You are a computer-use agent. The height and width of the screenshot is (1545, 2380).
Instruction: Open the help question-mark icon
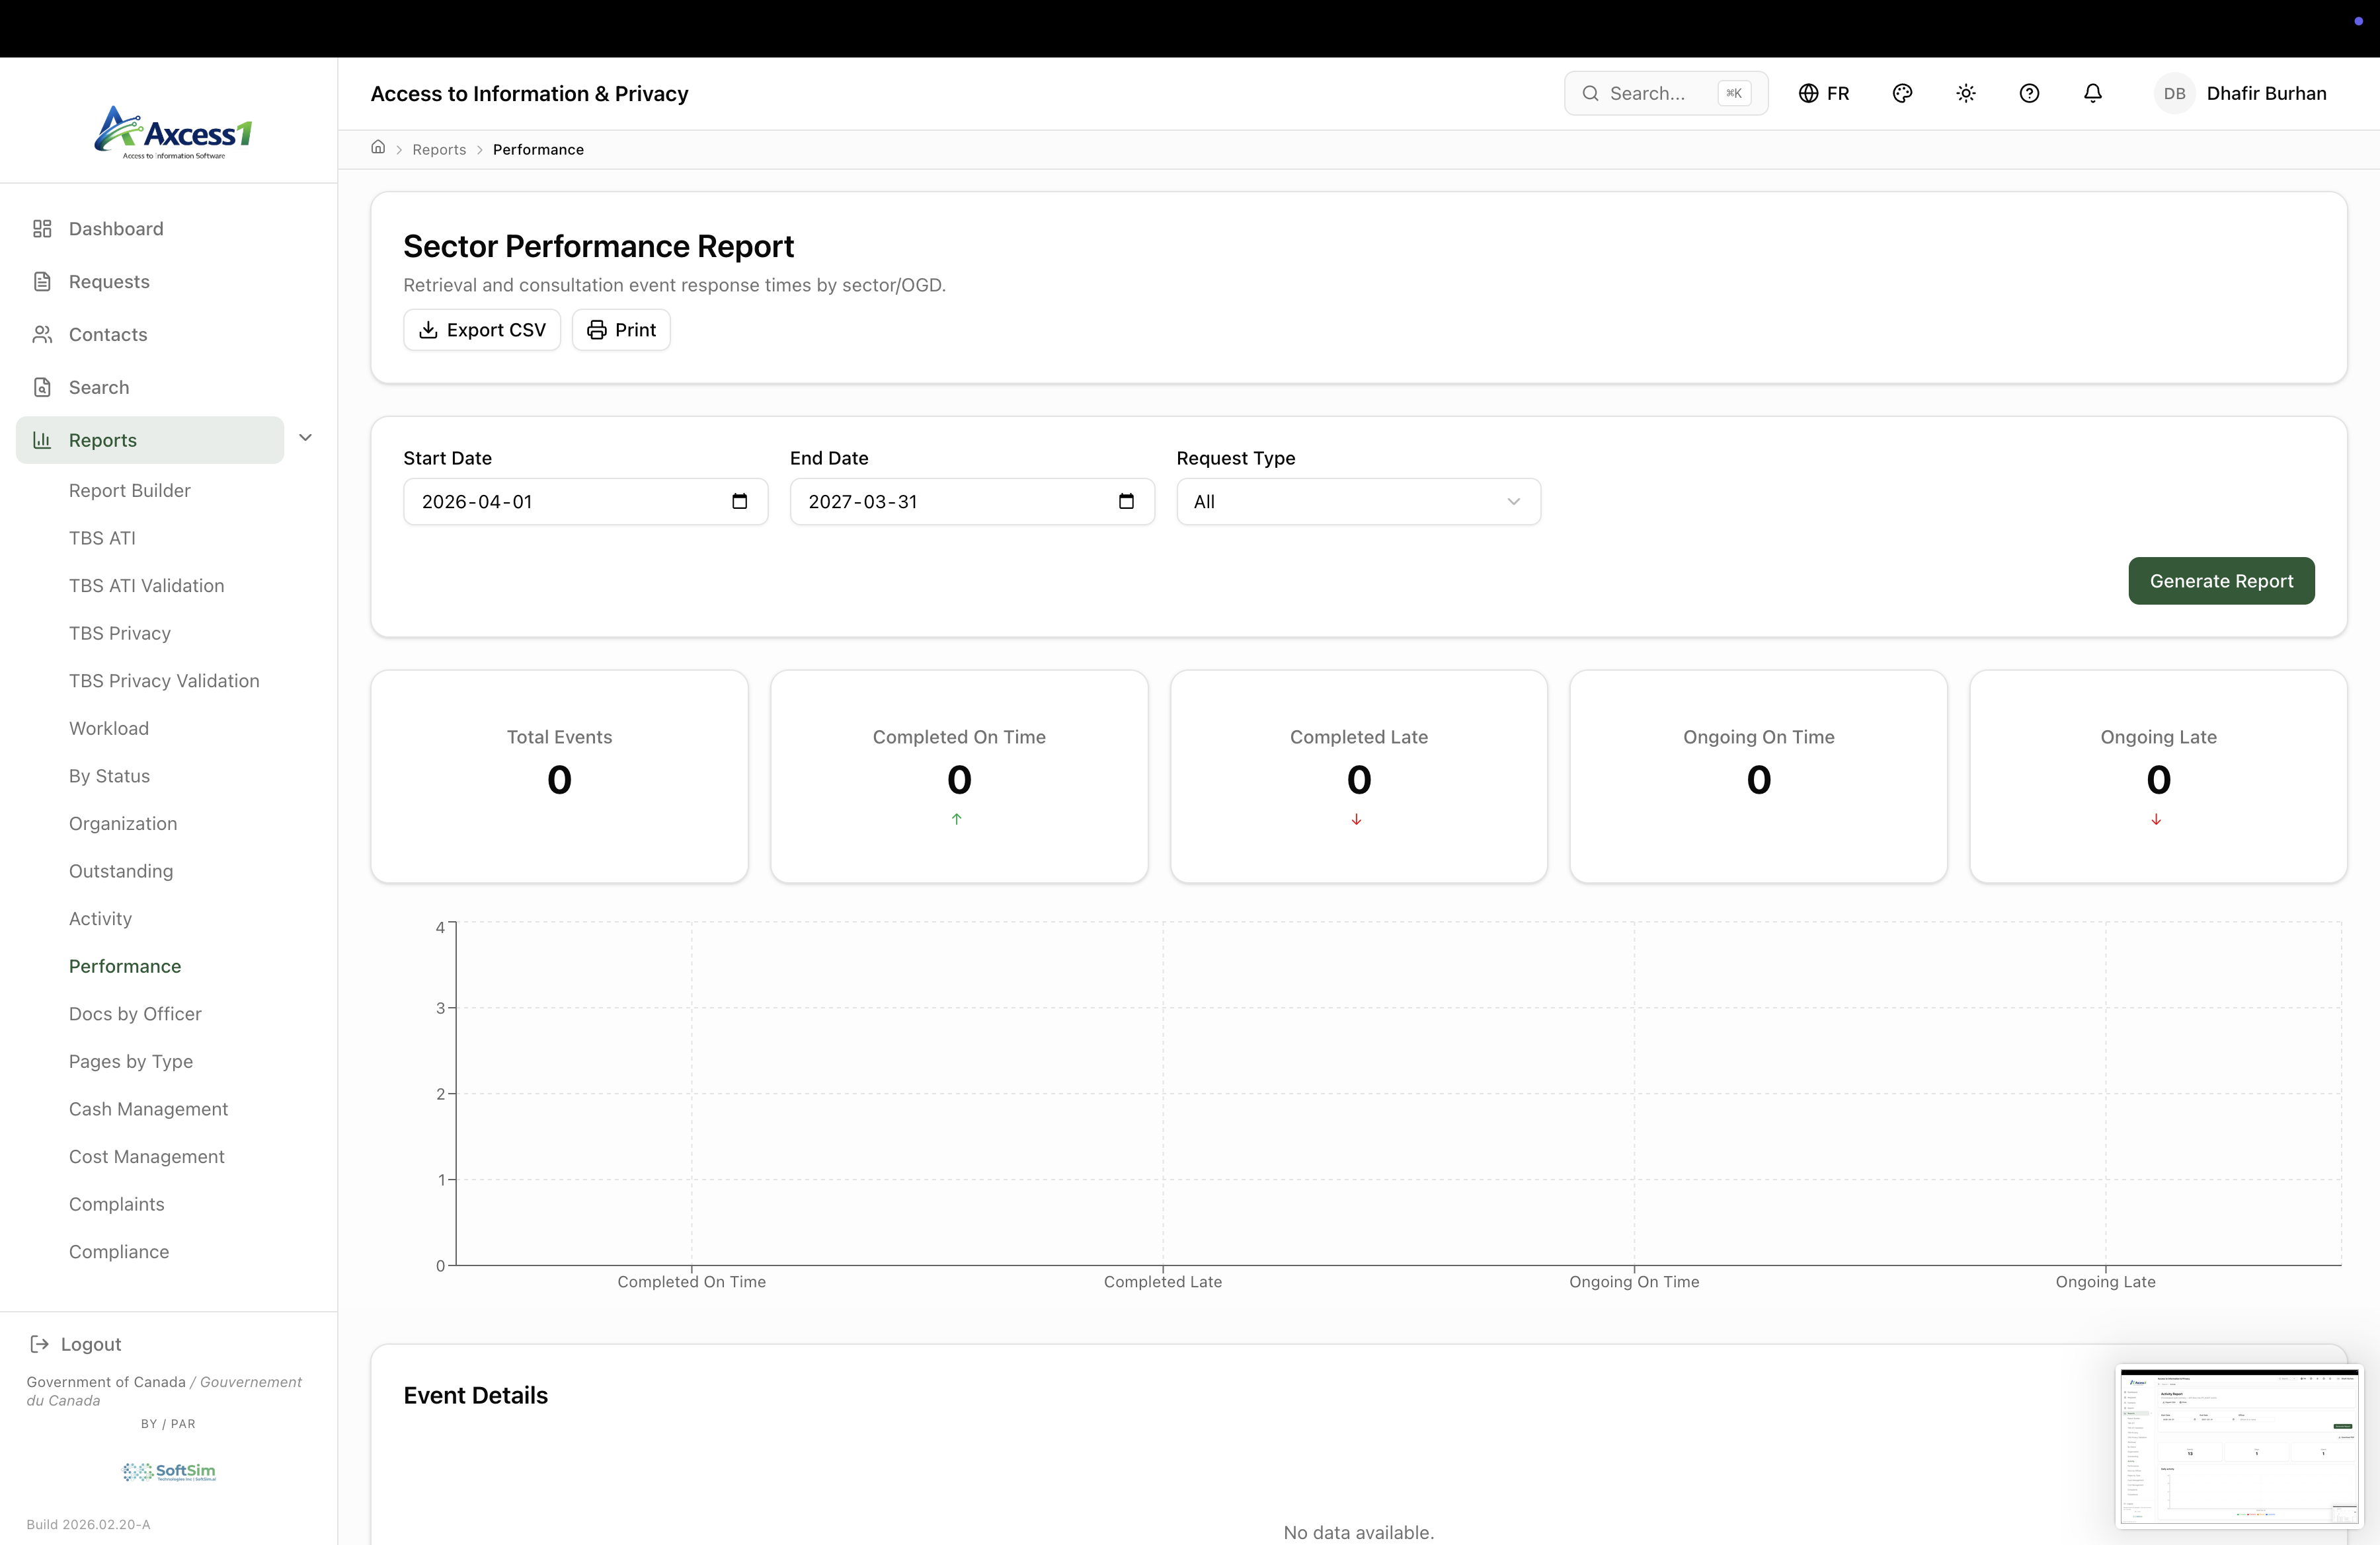pyautogui.click(x=2029, y=93)
